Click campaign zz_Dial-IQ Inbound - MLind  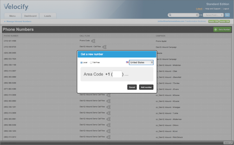[167, 131]
